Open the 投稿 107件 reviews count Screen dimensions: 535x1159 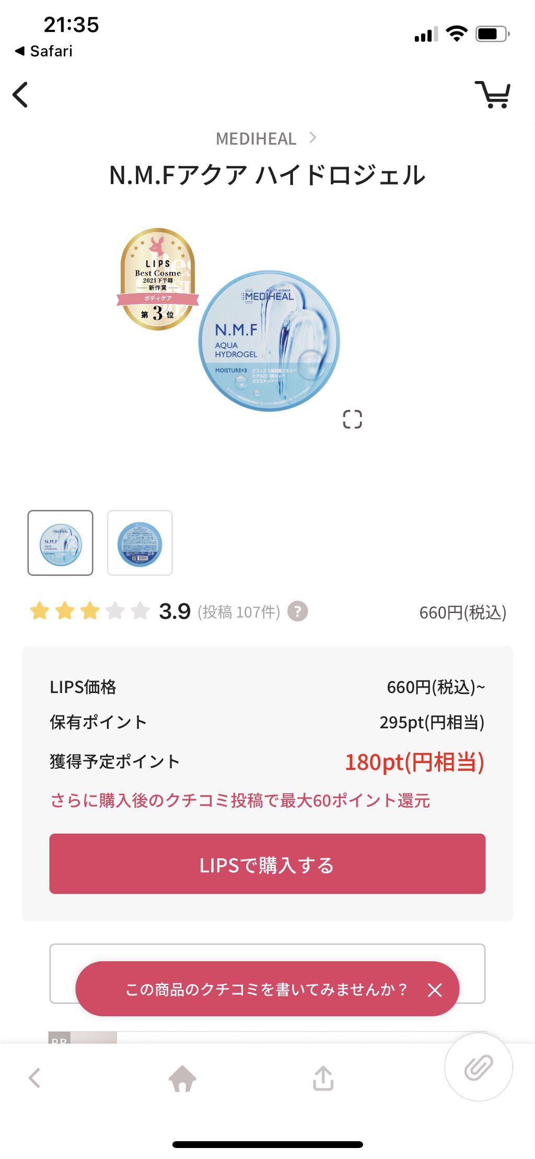239,612
